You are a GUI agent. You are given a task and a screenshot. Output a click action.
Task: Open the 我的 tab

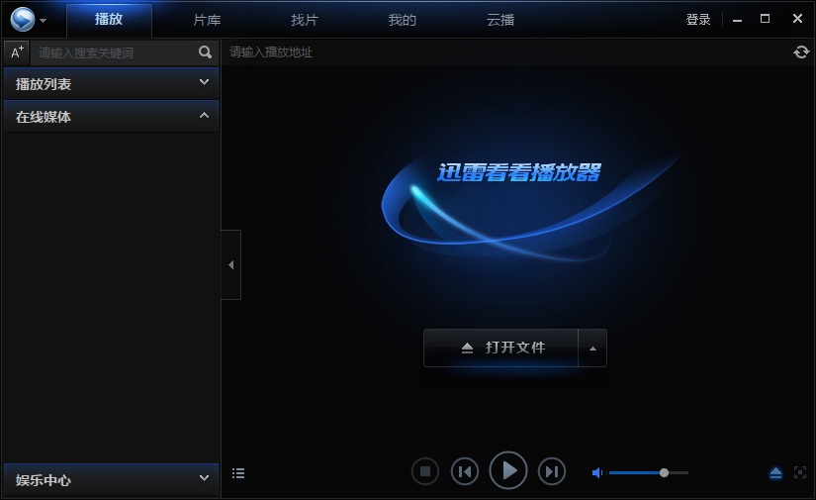click(x=403, y=20)
